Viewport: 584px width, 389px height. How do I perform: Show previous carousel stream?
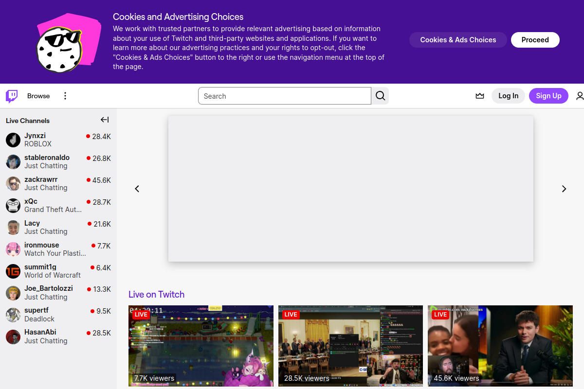[x=137, y=189]
